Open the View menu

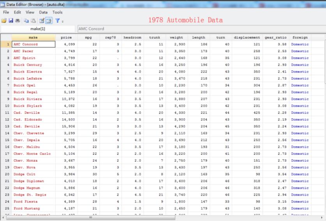pyautogui.click(x=30, y=12)
